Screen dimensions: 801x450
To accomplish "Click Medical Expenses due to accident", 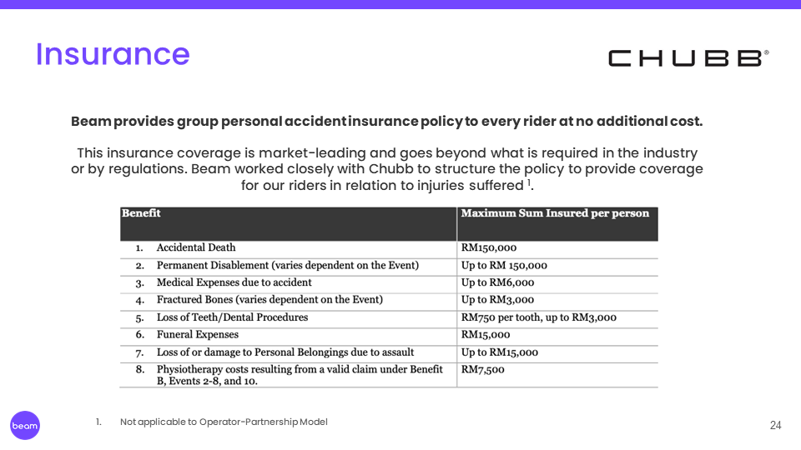I will coord(234,282).
